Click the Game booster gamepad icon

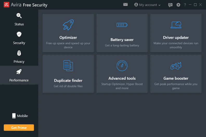click(x=176, y=66)
